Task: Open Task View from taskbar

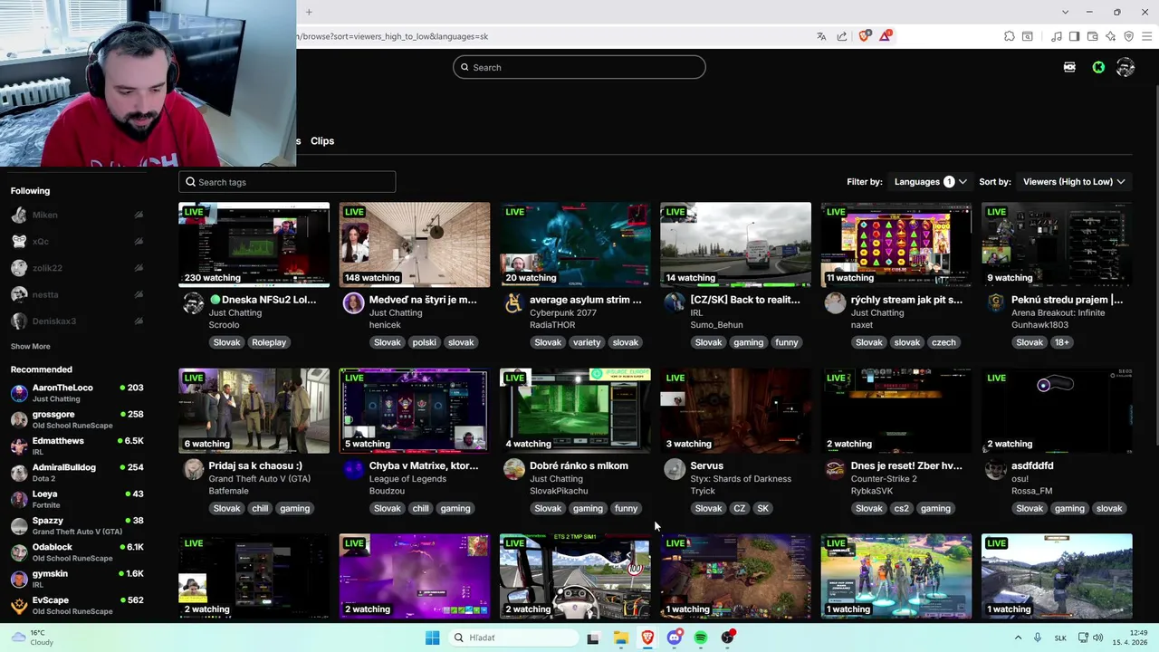Action: [593, 638]
